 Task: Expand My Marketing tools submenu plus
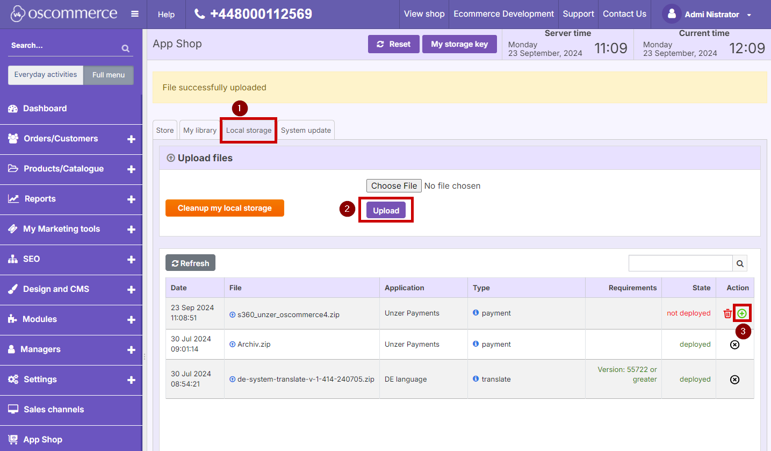click(x=131, y=230)
